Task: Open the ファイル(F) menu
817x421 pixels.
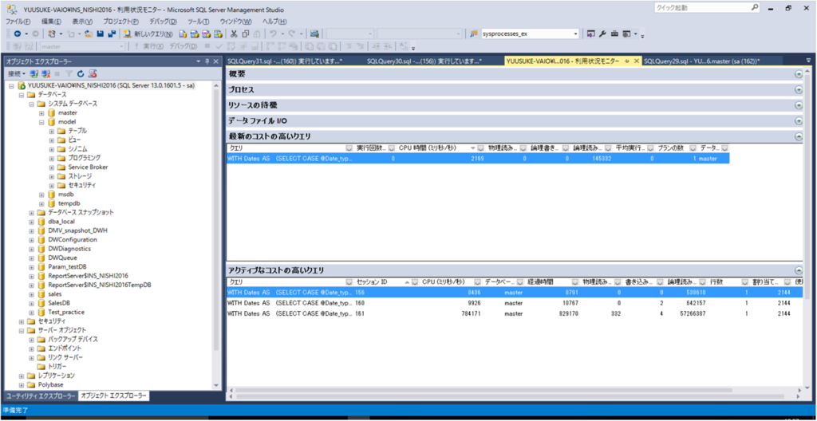Action: (x=18, y=22)
